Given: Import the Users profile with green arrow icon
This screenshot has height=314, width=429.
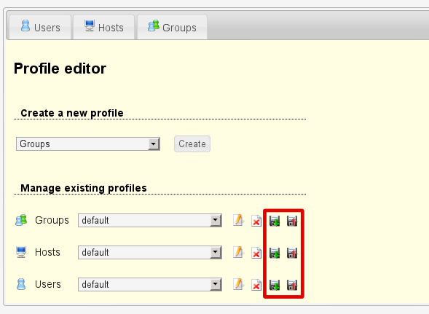Looking at the screenshot, I should coord(275,285).
